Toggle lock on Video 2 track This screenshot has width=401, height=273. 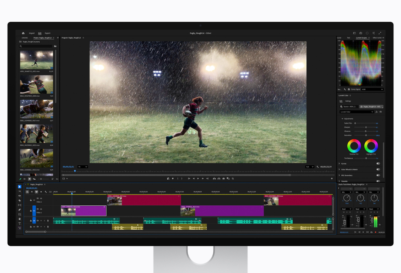pyautogui.click(x=31, y=200)
